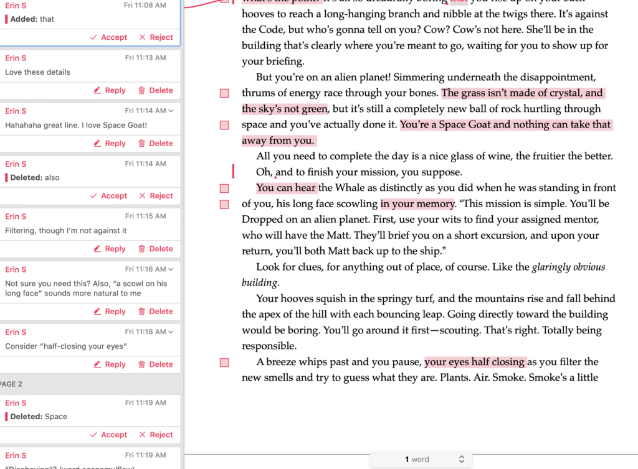Reply to the "Love these details" comment
Image resolution: width=638 pixels, height=469 pixels.
click(110, 90)
